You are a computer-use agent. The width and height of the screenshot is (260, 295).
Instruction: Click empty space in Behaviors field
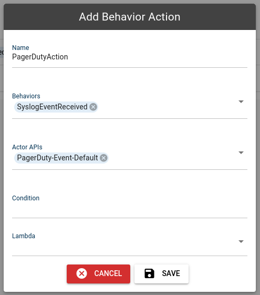tap(167, 107)
